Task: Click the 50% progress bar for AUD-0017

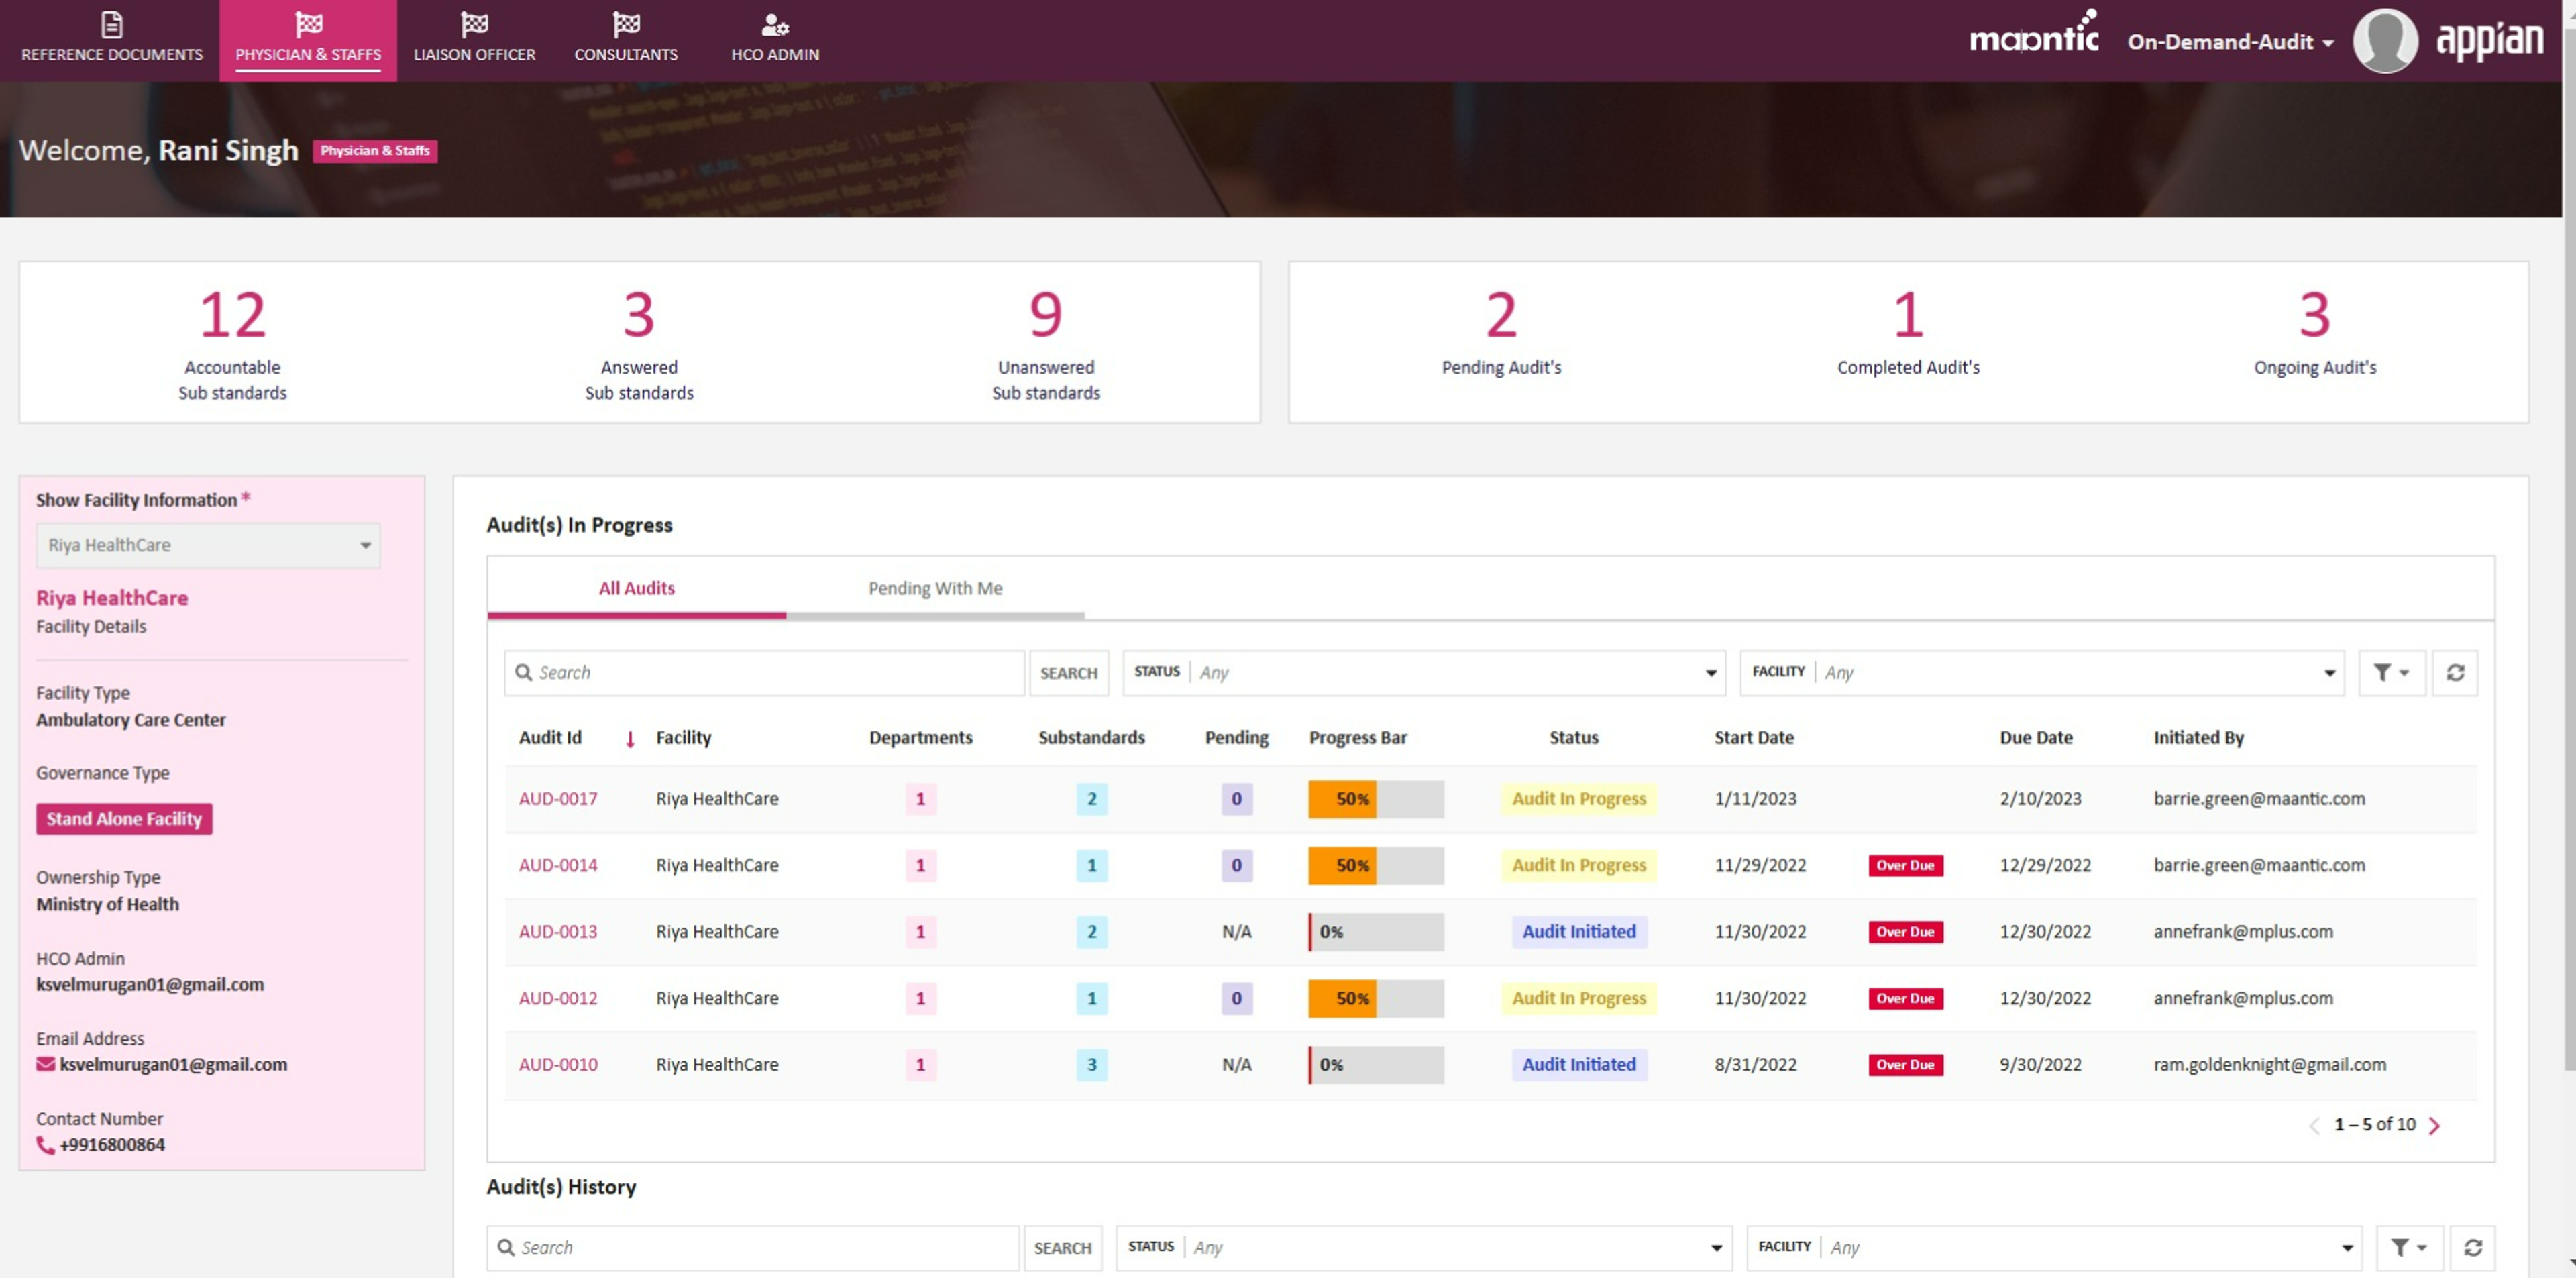Action: [1375, 798]
